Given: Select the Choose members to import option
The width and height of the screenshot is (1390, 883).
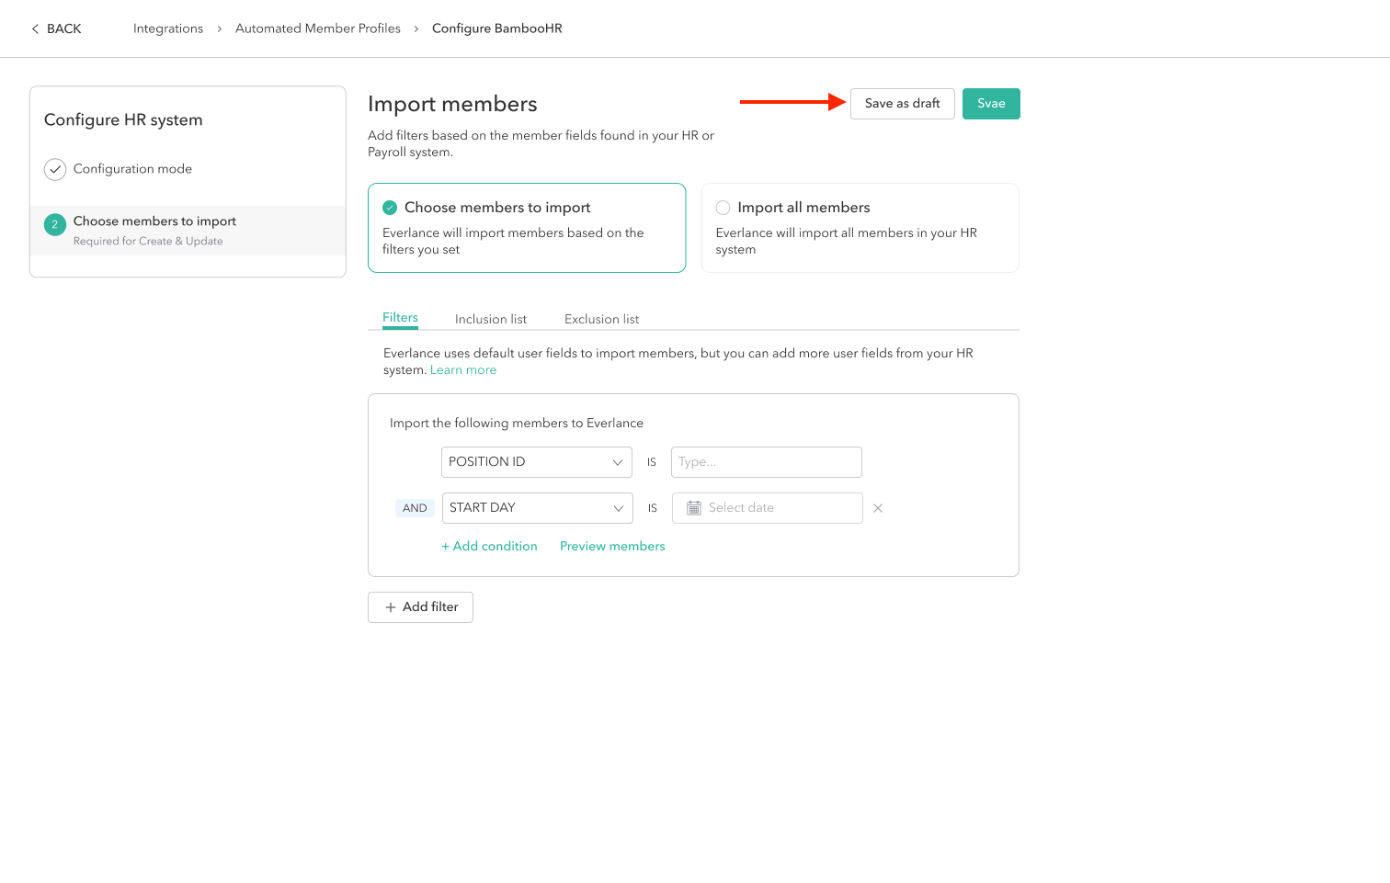Looking at the screenshot, I should tap(390, 208).
